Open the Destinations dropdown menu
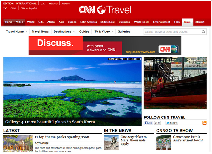The height and width of the screenshot is (154, 212). pos(64,31)
